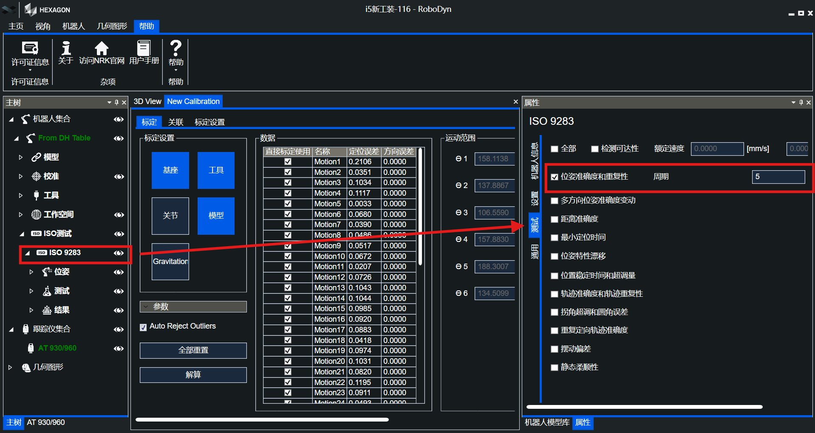This screenshot has height=433, width=815.
Task: Select the AT 930/960 tracker icon
Action: [30, 348]
